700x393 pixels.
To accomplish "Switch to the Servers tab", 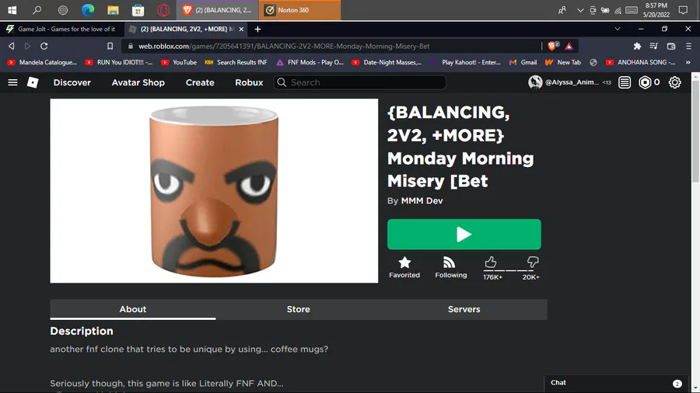I will coord(464,309).
